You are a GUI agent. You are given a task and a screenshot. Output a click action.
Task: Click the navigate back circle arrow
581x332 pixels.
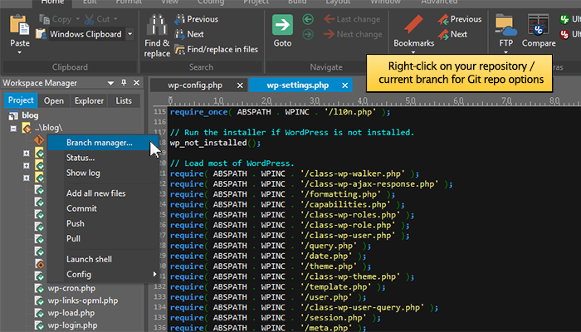308,19
